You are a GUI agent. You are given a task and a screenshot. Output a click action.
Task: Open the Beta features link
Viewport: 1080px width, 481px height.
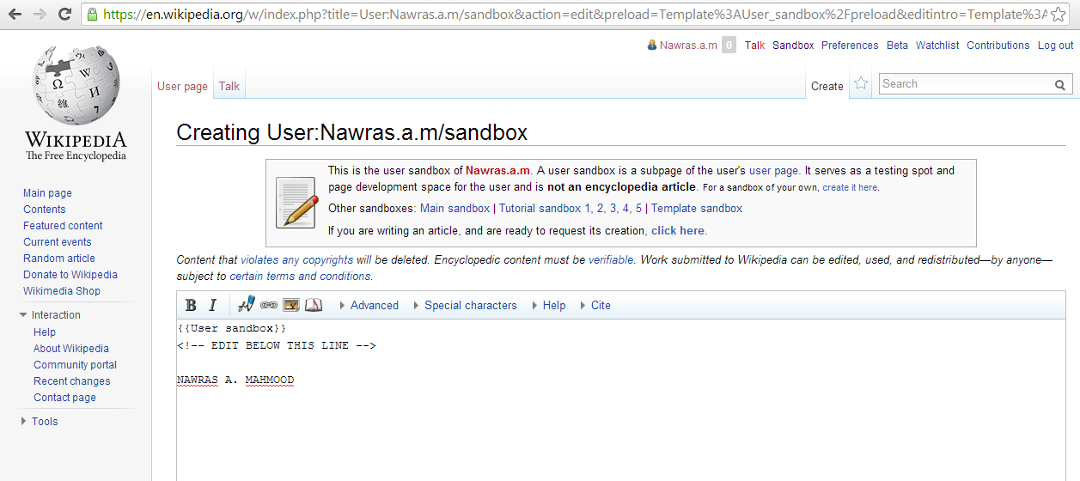897,46
